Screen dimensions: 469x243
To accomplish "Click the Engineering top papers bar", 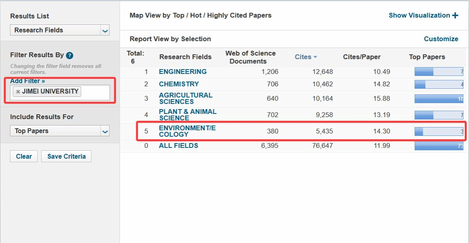I will pyautogui.click(x=439, y=72).
